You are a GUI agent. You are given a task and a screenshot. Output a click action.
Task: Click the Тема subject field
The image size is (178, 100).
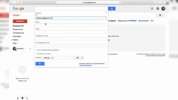click(x=71, y=32)
